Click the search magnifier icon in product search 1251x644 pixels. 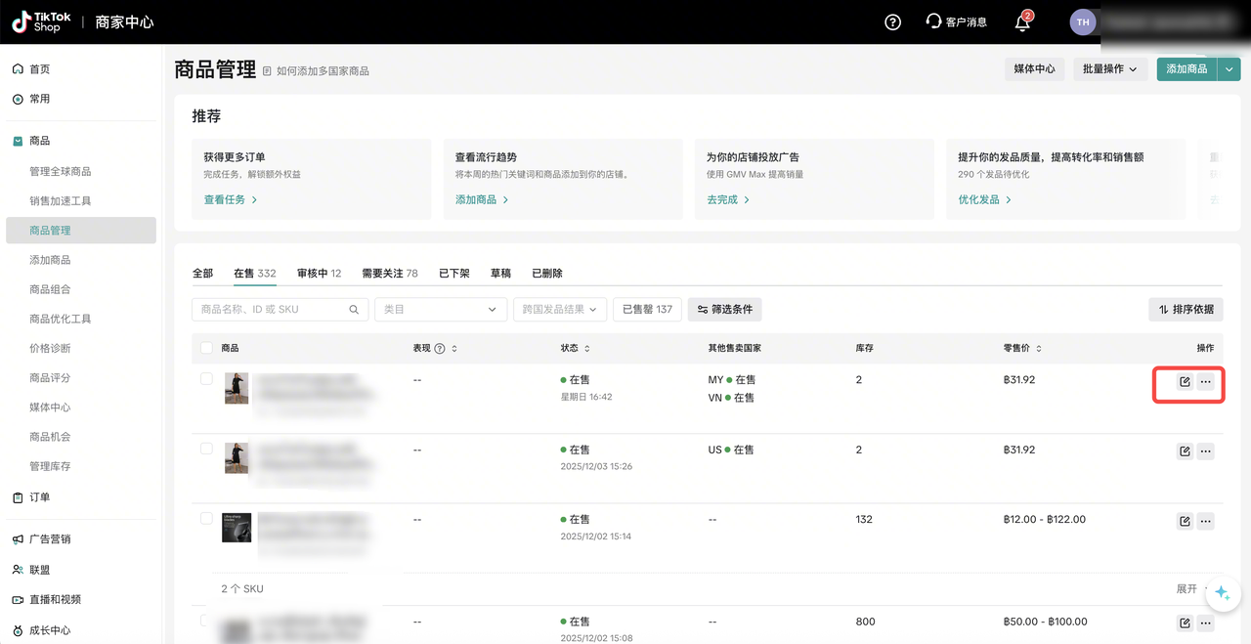point(354,310)
